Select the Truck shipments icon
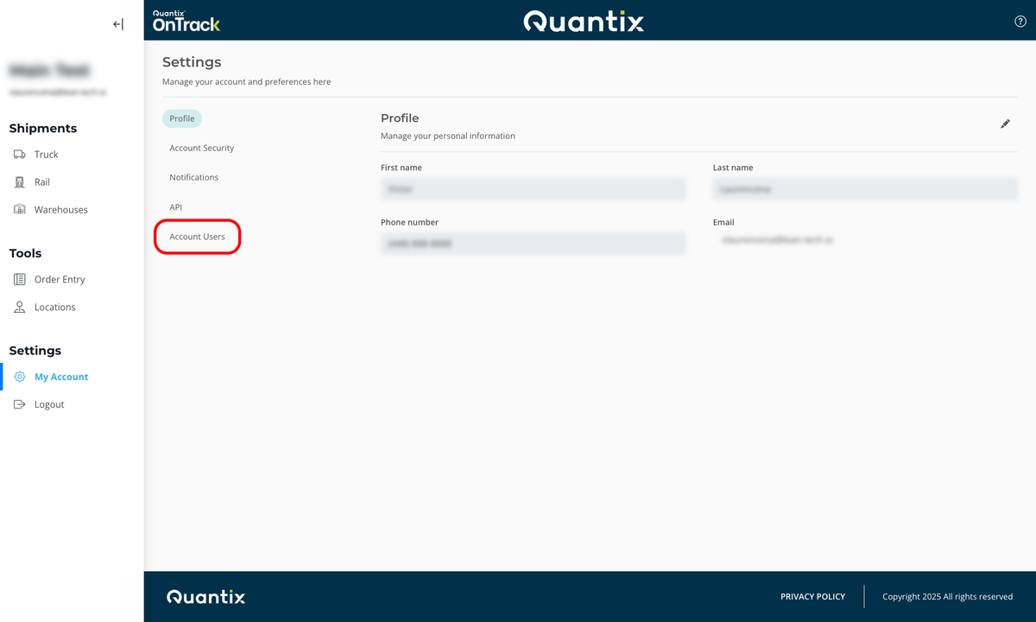The height and width of the screenshot is (622, 1036). coord(21,154)
